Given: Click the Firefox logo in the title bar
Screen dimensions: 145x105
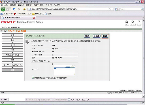Looking at the screenshot, I should tap(1, 2).
